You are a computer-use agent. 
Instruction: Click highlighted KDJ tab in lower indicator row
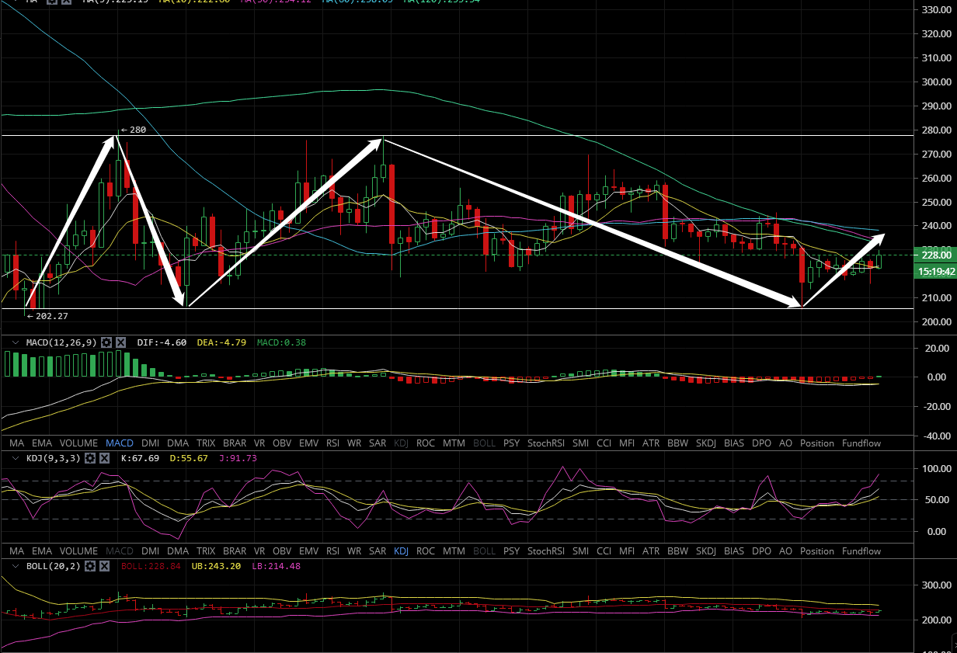(401, 551)
